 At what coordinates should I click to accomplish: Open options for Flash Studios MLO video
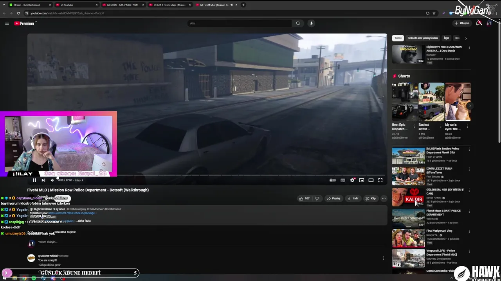469,149
